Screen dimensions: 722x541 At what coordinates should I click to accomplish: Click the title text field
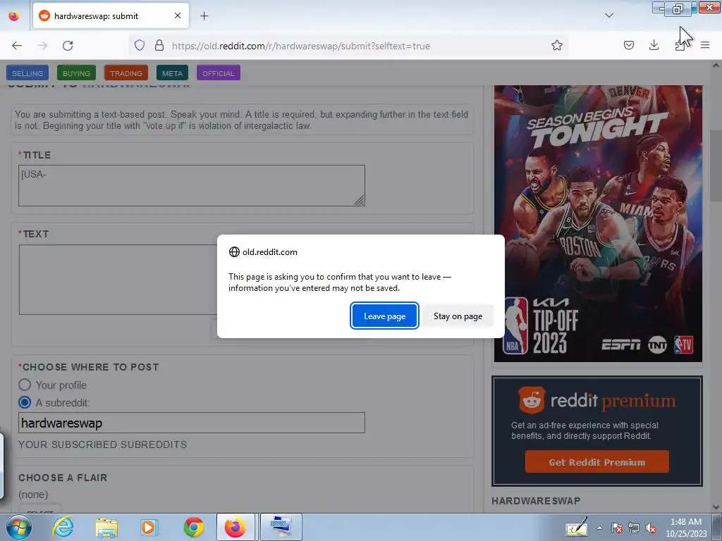point(192,185)
